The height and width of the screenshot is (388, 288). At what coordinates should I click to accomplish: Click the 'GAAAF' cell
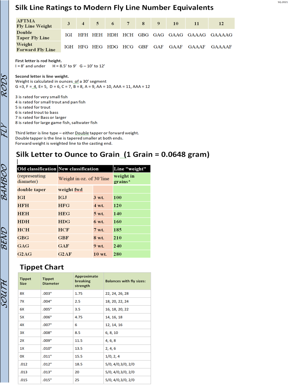(x=197, y=47)
